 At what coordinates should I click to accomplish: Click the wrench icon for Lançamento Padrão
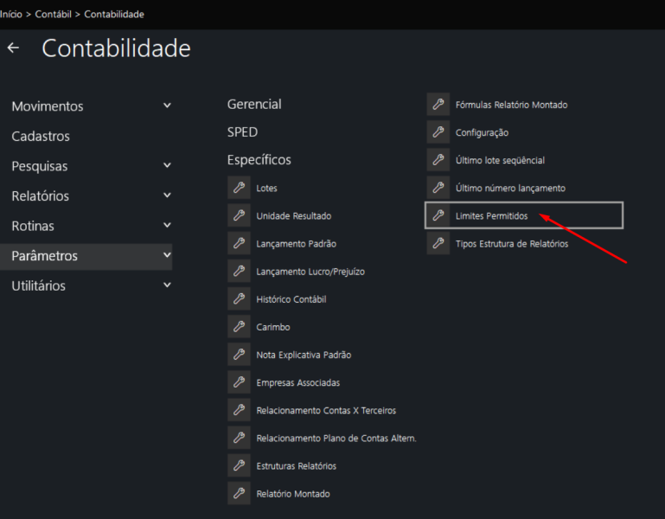click(239, 243)
